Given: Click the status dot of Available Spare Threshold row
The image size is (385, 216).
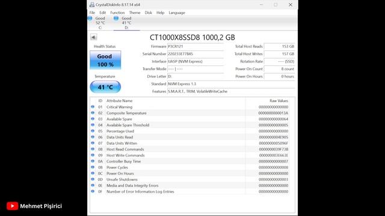Looking at the screenshot, I should 93,125.
